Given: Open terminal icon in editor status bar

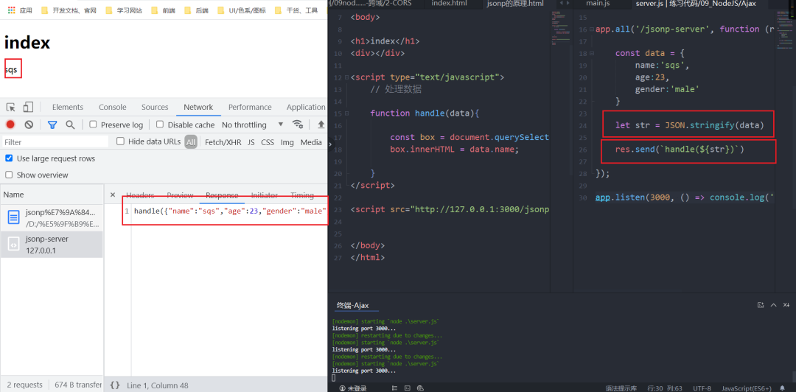Looking at the screenshot, I should [407, 388].
